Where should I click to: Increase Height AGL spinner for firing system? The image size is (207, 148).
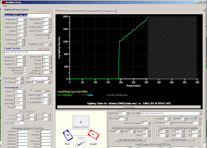click(x=25, y=19)
